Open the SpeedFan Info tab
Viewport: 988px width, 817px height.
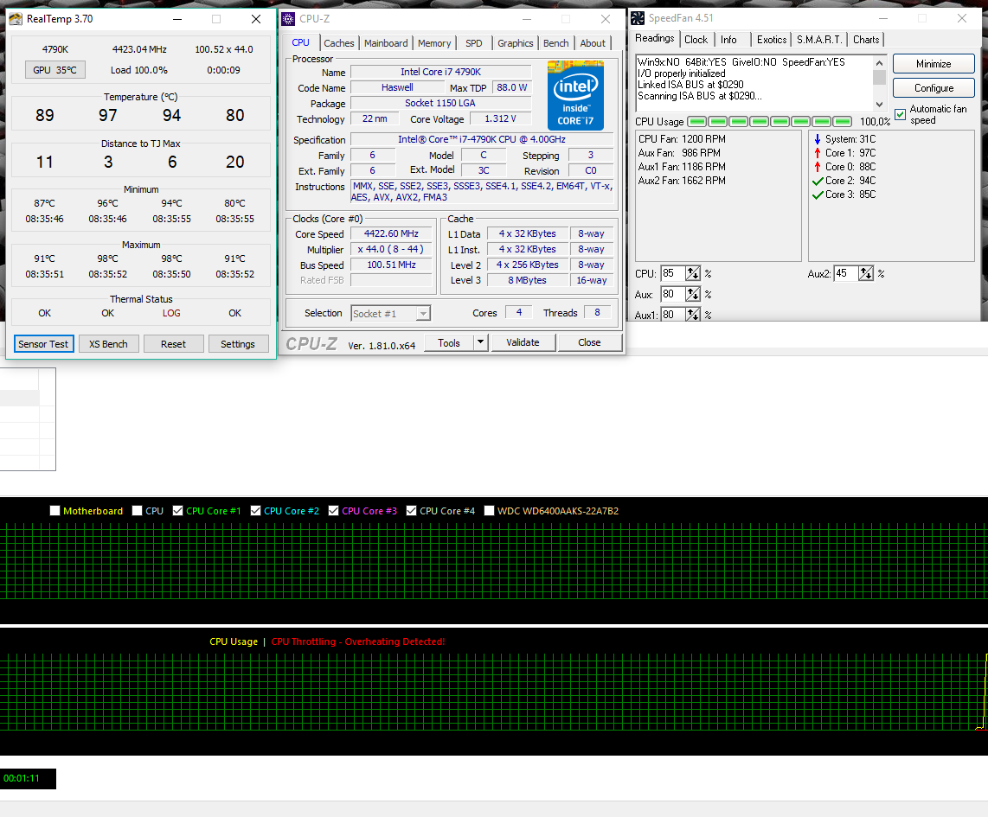(728, 40)
